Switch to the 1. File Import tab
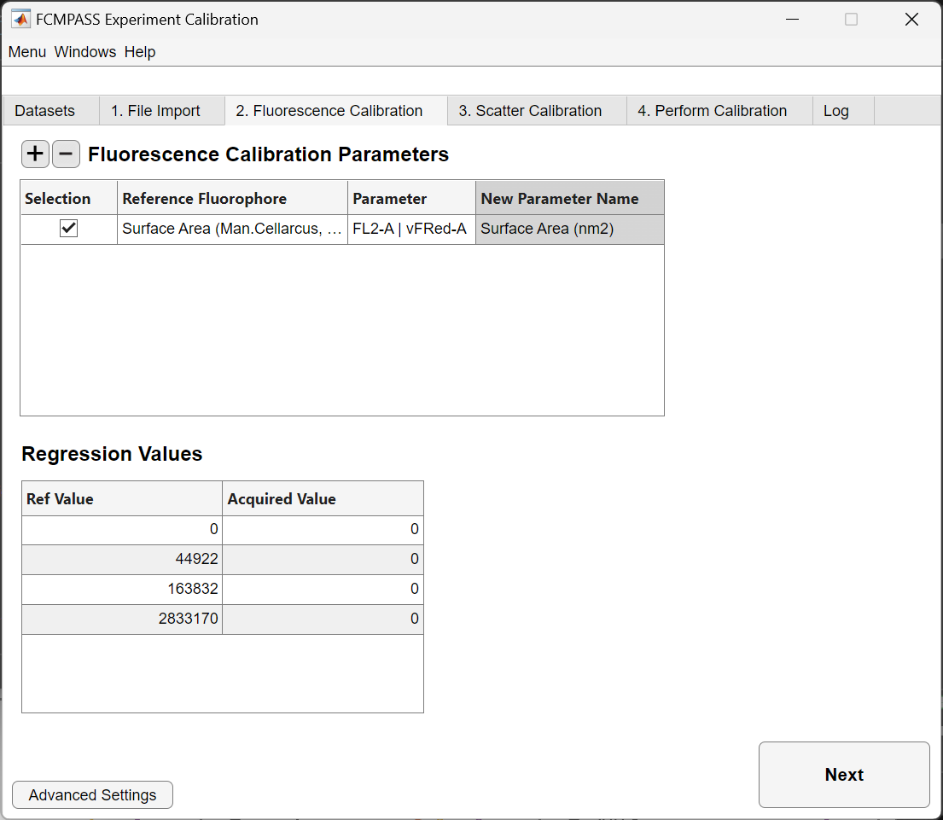Viewport: 943px width, 820px height. [x=156, y=111]
